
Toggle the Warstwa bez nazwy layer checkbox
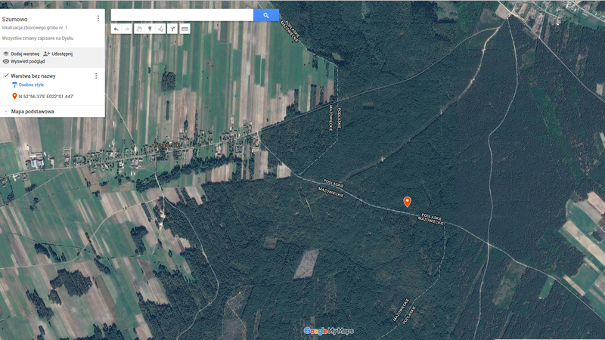[6, 76]
